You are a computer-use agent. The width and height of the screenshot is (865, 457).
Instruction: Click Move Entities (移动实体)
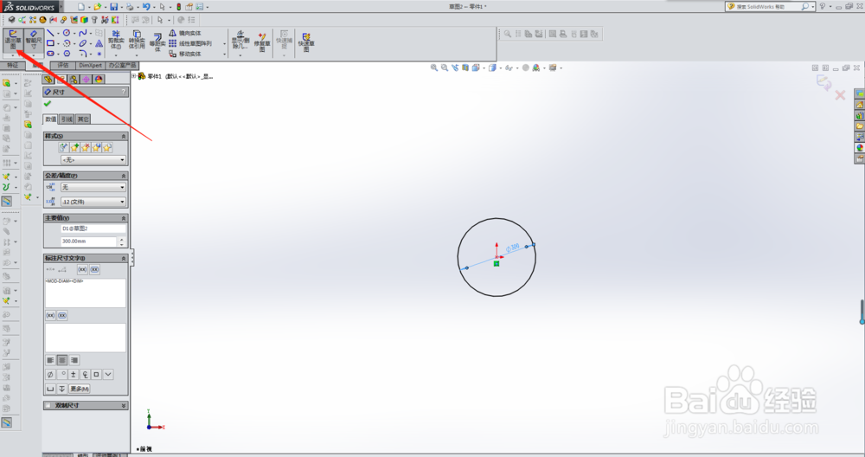click(185, 54)
